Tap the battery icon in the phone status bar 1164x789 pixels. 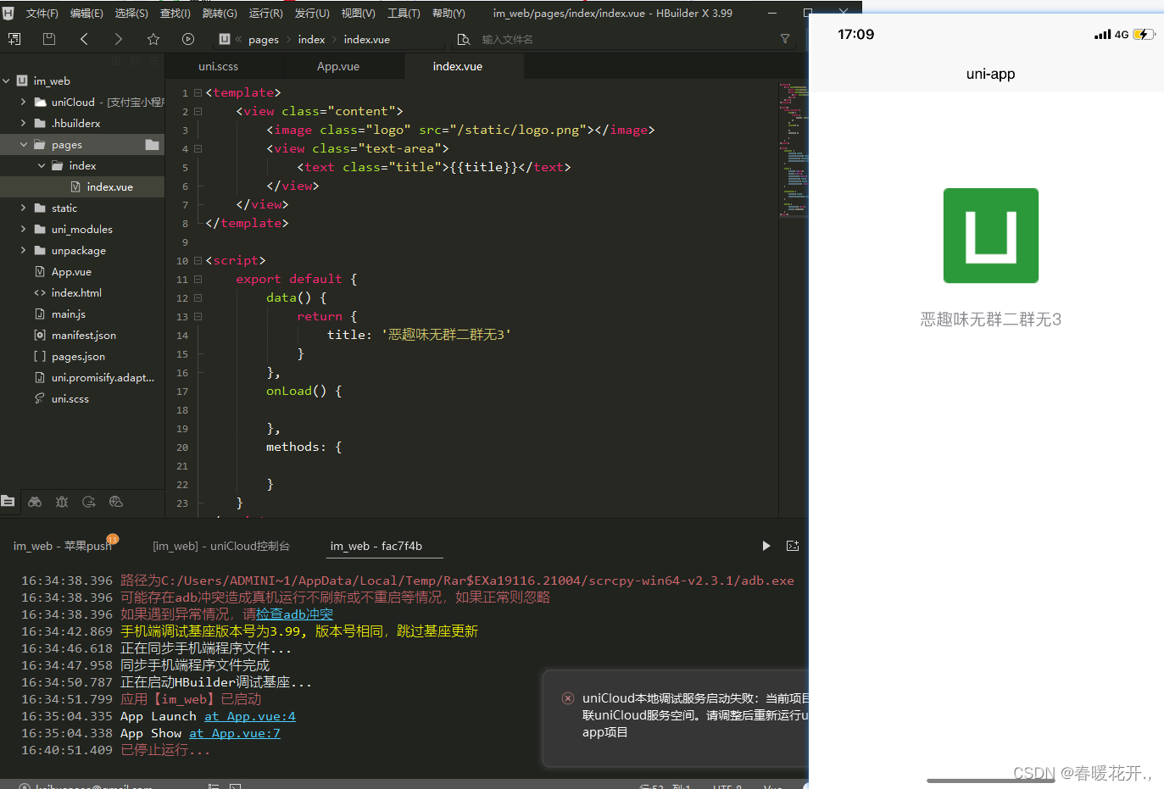pyautogui.click(x=1145, y=35)
